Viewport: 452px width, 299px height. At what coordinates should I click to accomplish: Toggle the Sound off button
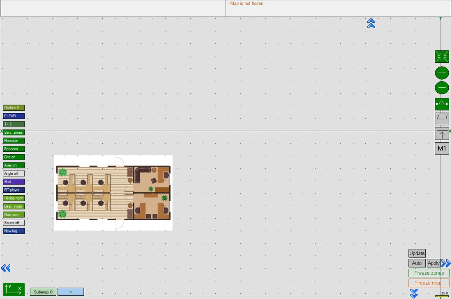pos(14,223)
